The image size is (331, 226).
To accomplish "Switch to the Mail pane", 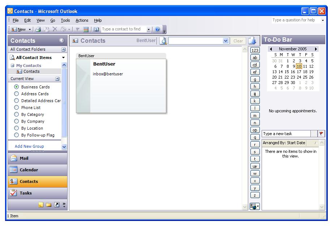I will 38,158.
